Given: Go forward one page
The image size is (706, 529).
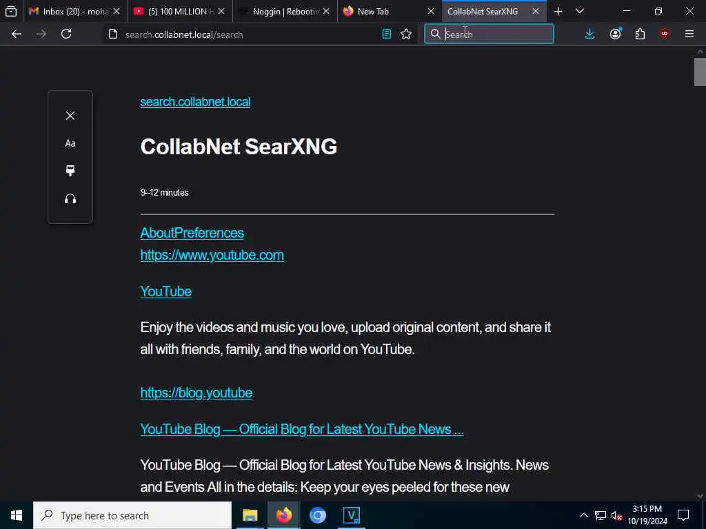Looking at the screenshot, I should pos(41,34).
